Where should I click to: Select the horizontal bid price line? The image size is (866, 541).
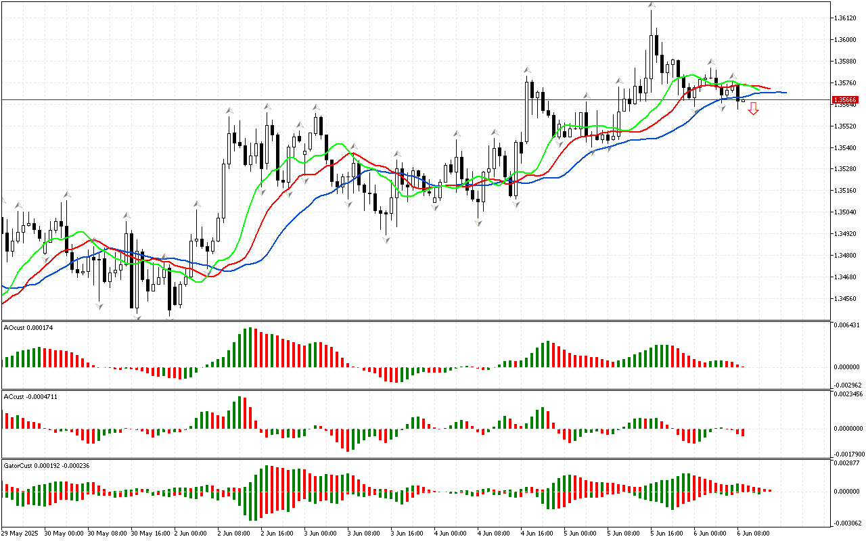[406, 99]
